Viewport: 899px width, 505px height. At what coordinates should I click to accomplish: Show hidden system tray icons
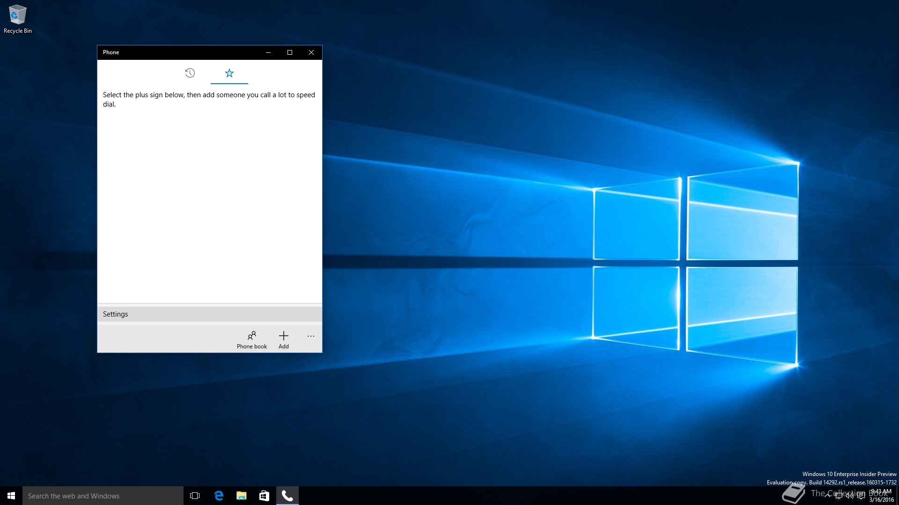click(827, 496)
